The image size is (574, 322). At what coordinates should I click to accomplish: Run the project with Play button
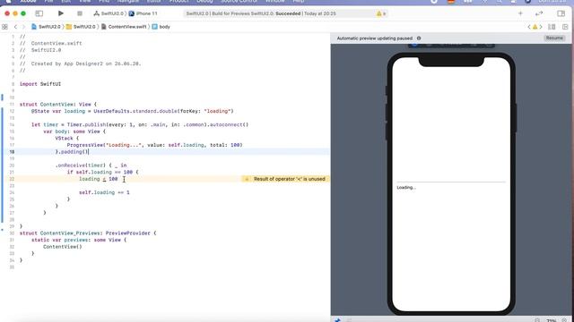click(x=61, y=13)
